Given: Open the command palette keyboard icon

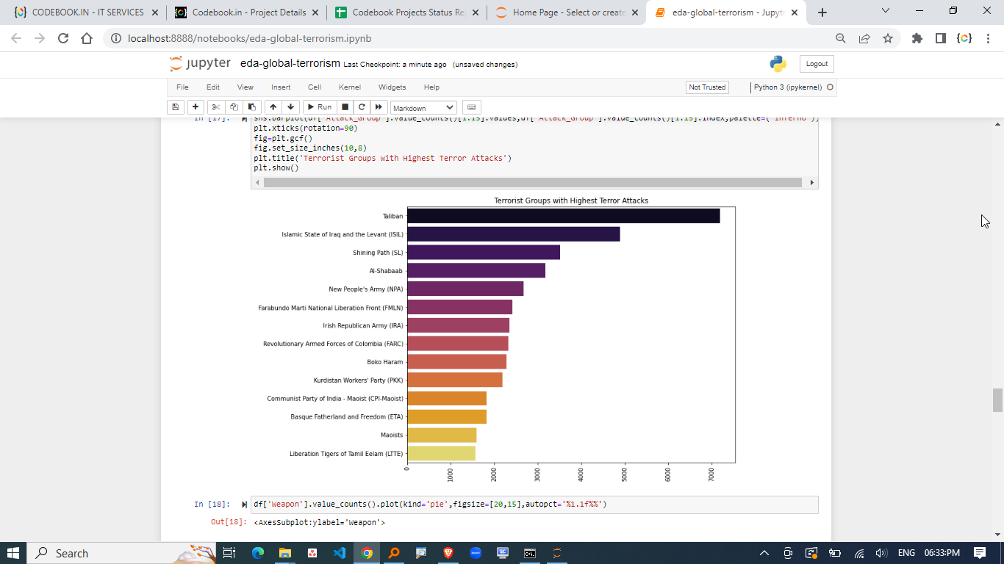Looking at the screenshot, I should (471, 107).
